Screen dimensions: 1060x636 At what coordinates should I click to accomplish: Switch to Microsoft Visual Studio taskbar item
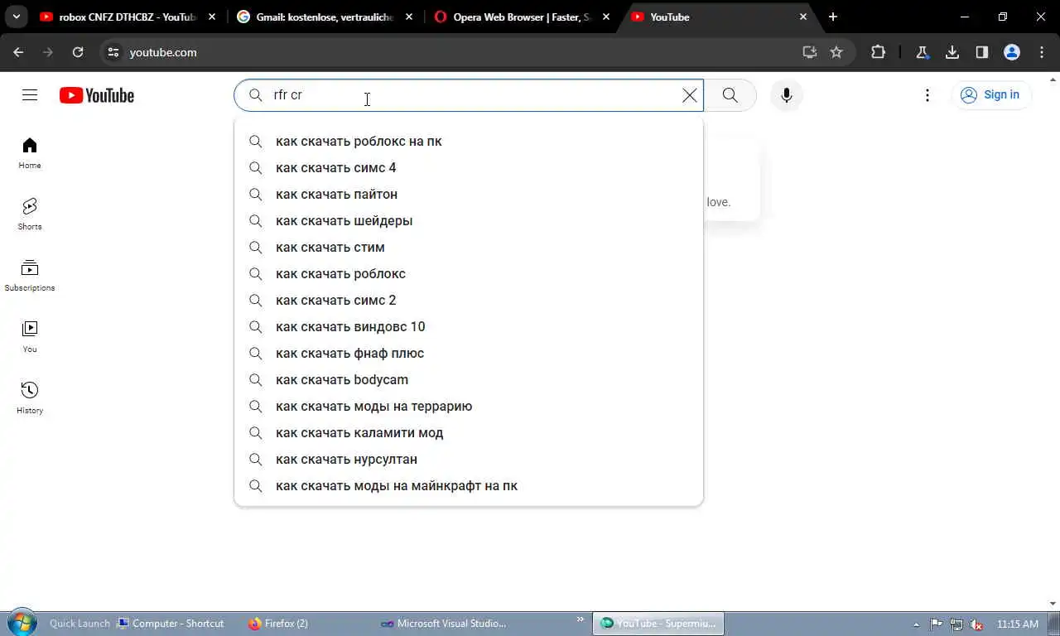click(443, 624)
